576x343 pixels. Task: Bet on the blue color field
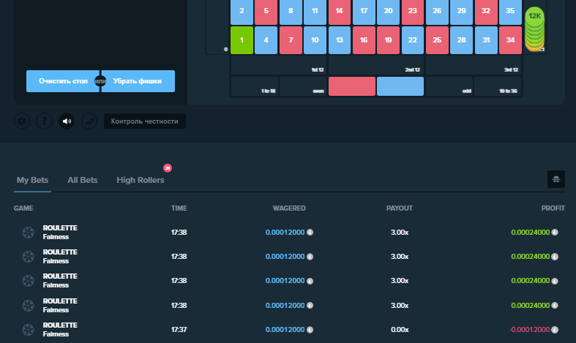(x=400, y=86)
